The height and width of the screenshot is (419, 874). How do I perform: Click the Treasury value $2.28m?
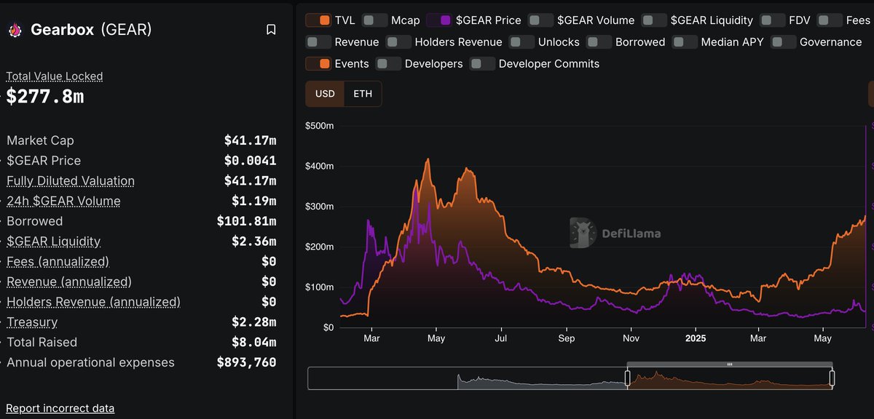click(x=253, y=322)
